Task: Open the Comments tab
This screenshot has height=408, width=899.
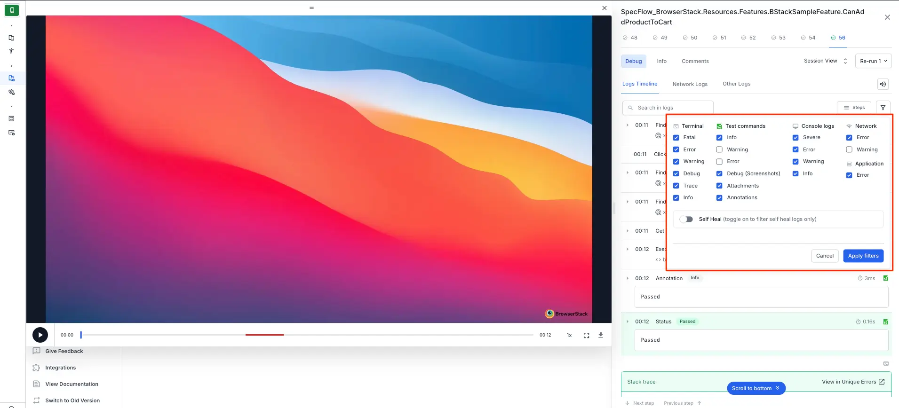Action: [x=695, y=61]
